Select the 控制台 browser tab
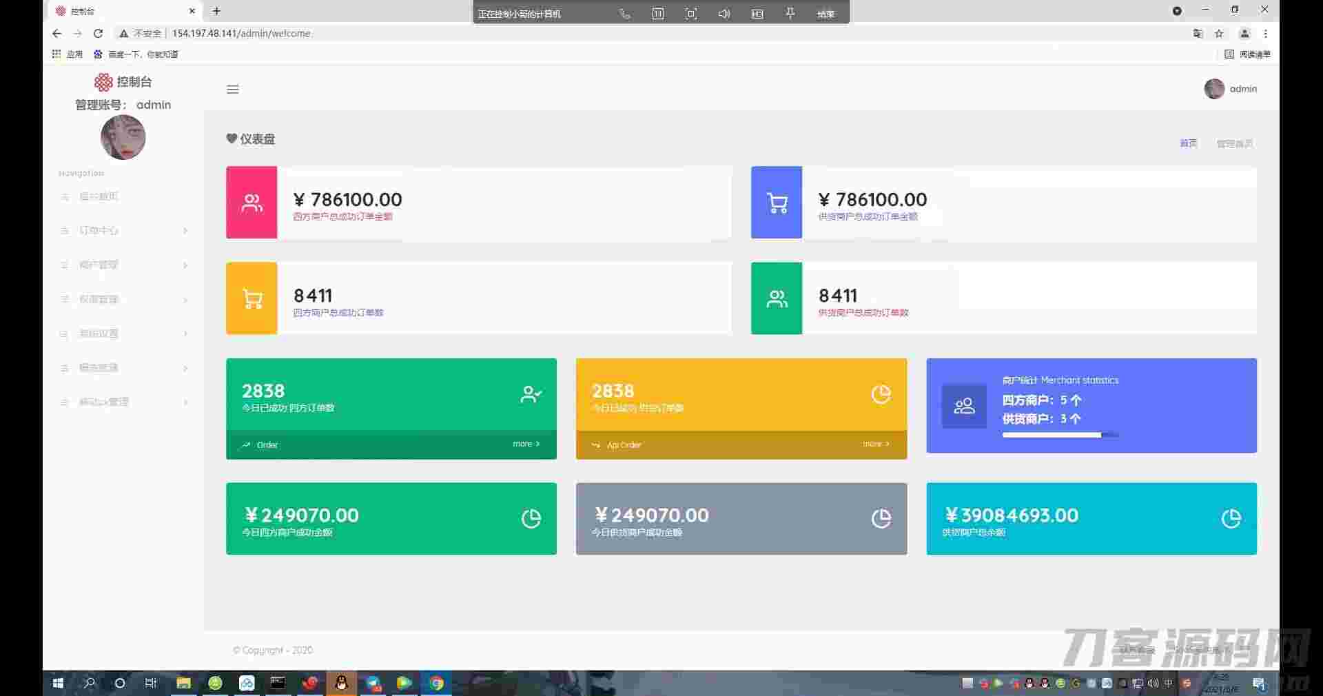The image size is (1323, 696). pyautogui.click(x=125, y=11)
